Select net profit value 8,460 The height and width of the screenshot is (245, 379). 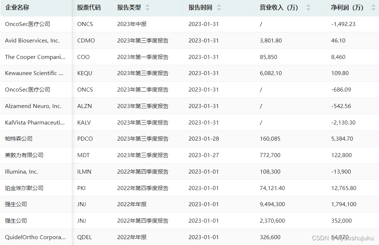coord(338,57)
